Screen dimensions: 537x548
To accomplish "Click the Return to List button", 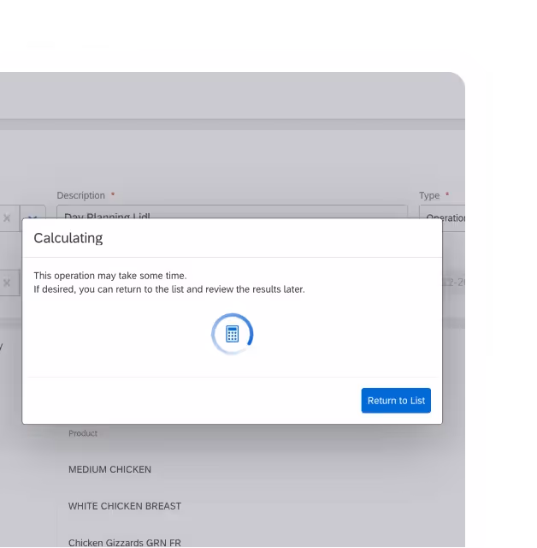I will pos(396,401).
